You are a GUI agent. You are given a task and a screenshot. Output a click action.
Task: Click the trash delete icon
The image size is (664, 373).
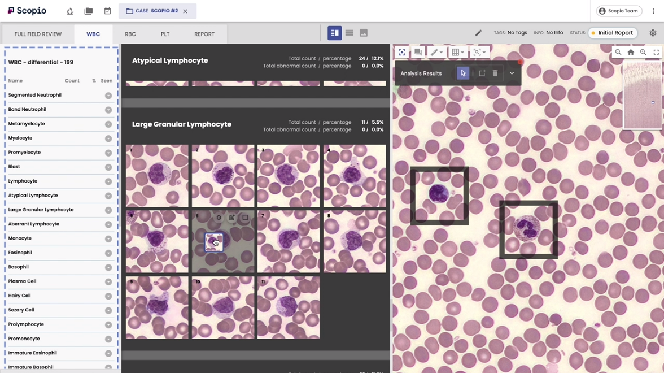point(495,73)
